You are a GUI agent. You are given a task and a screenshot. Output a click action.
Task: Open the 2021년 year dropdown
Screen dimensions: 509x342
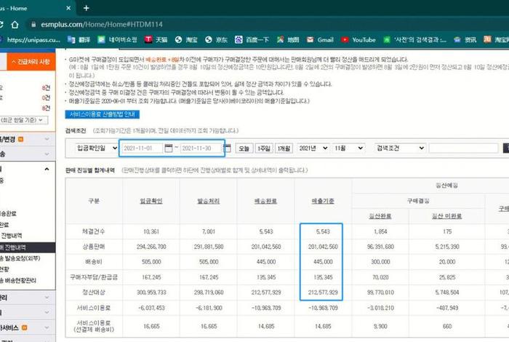(x=313, y=148)
